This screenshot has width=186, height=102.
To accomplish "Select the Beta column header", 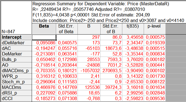I will [44, 29].
